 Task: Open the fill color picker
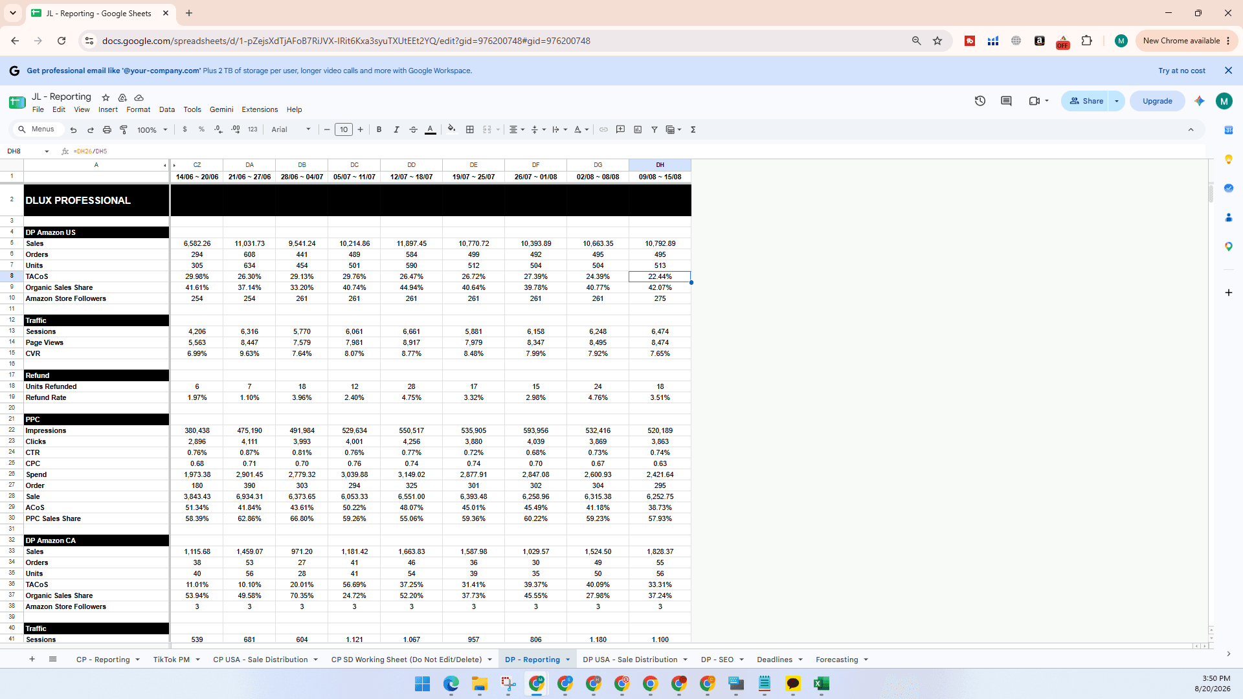452,129
